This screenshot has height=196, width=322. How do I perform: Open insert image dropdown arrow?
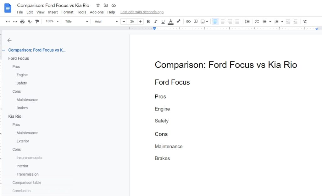[207, 22]
